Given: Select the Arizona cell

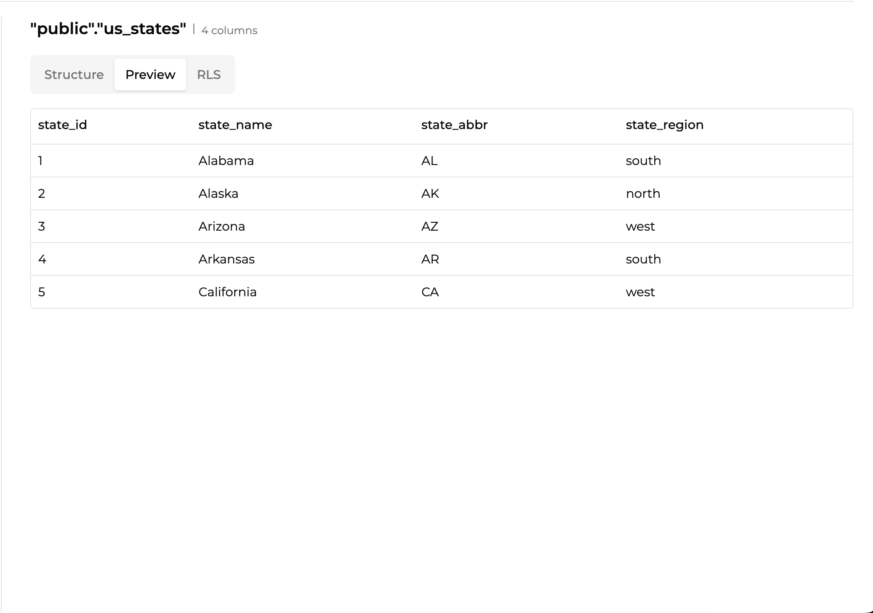Looking at the screenshot, I should pos(221,226).
